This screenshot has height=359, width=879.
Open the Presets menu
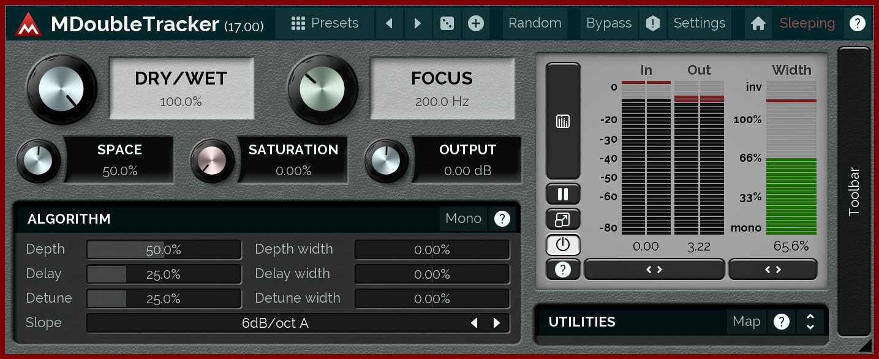point(325,23)
